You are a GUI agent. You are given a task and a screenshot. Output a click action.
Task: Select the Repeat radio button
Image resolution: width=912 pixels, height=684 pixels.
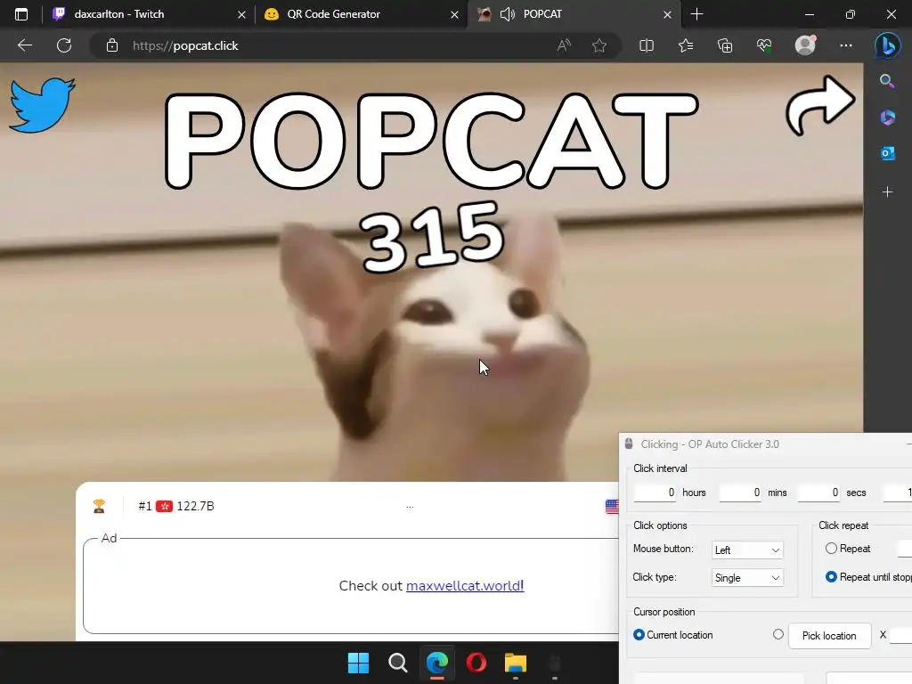click(831, 549)
